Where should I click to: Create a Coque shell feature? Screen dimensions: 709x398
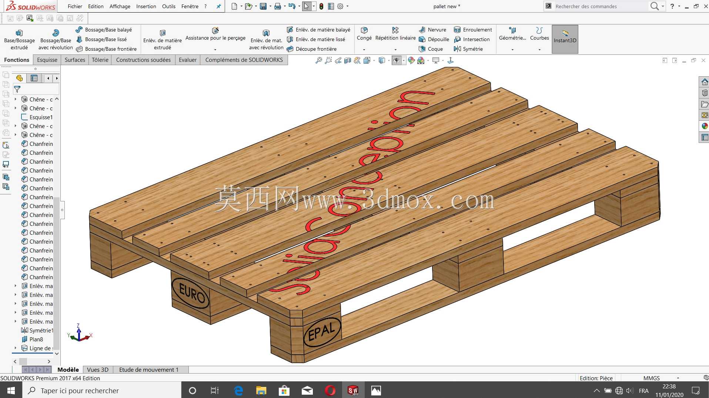point(431,49)
